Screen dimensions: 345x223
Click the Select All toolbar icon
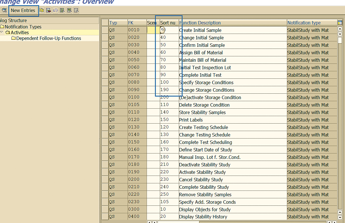click(x=62, y=10)
